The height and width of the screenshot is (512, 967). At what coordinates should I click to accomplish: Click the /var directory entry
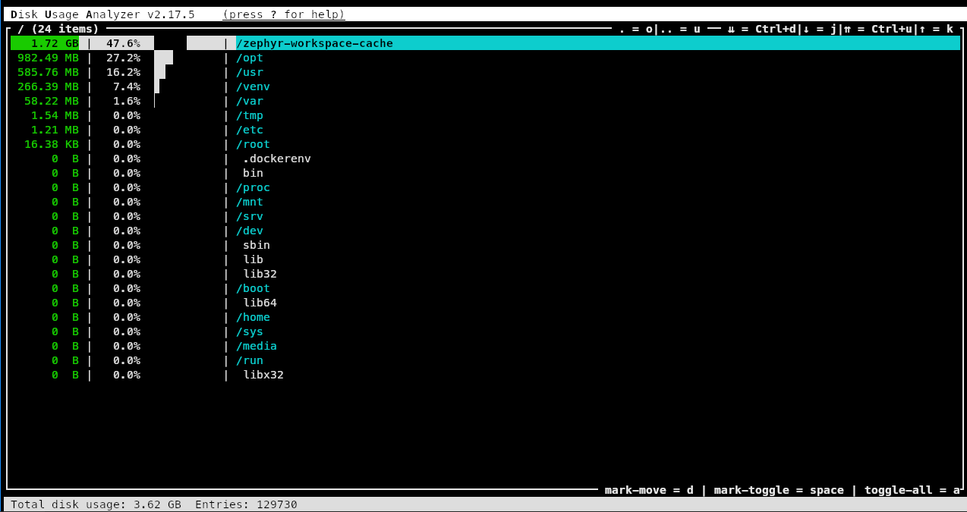point(250,101)
